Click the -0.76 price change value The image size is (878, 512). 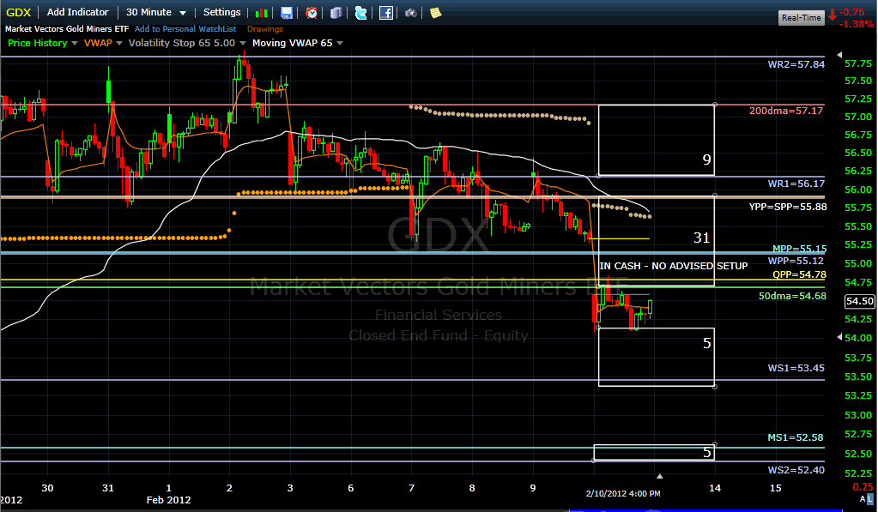click(x=853, y=12)
